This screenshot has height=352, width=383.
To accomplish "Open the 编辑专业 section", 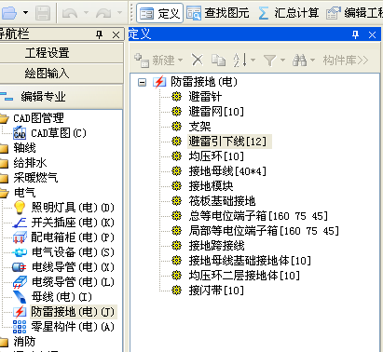I will click(x=62, y=97).
